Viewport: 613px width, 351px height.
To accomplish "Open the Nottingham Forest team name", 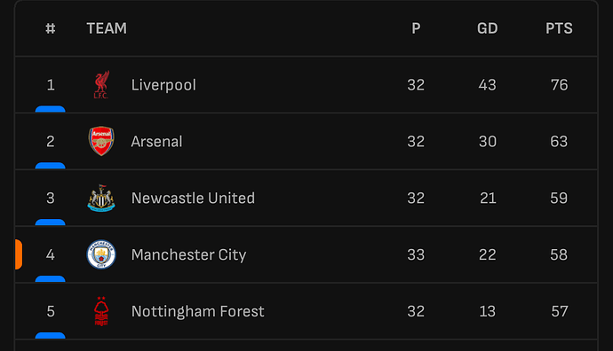I will coord(198,311).
